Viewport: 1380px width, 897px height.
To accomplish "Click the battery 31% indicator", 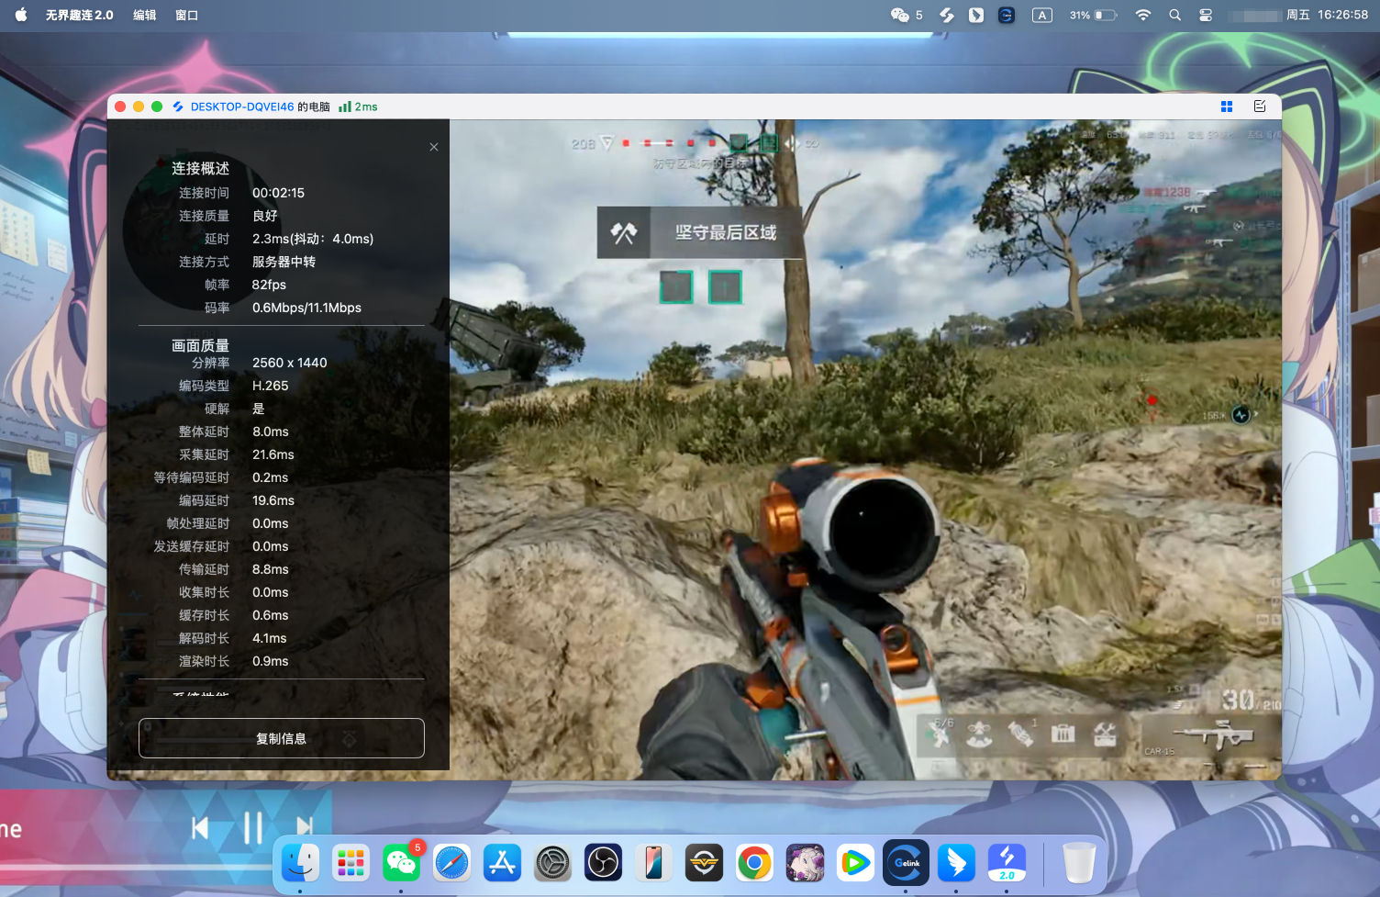I will tap(1093, 15).
